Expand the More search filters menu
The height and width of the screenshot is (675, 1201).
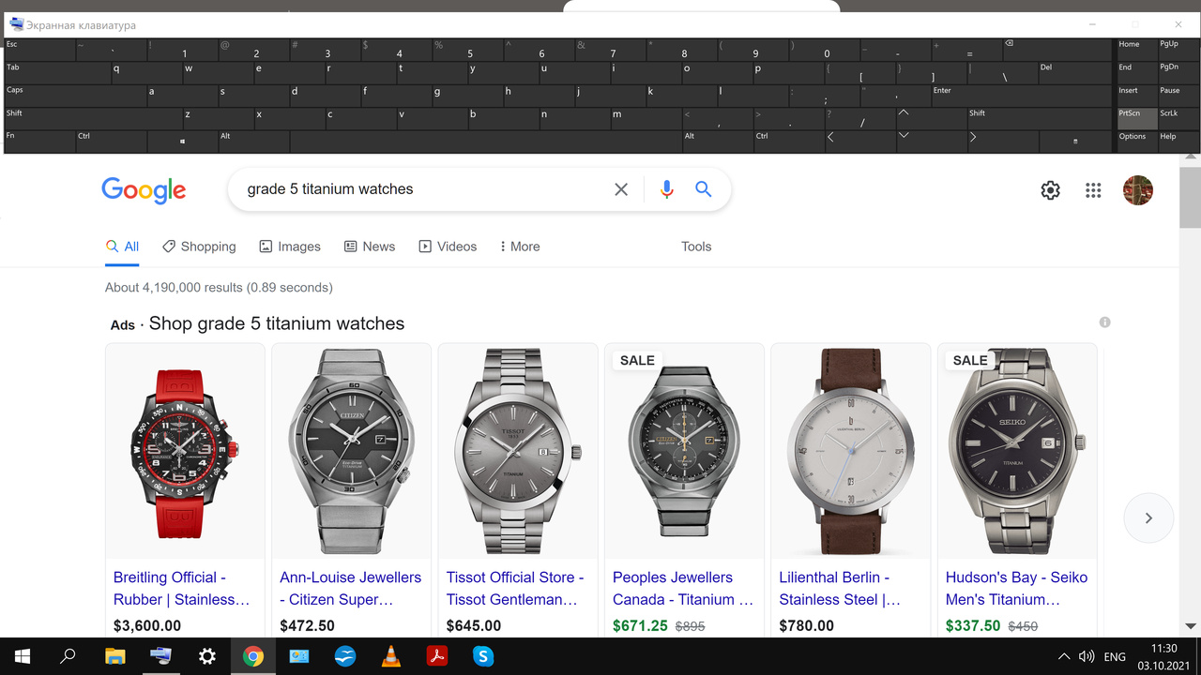tap(520, 247)
